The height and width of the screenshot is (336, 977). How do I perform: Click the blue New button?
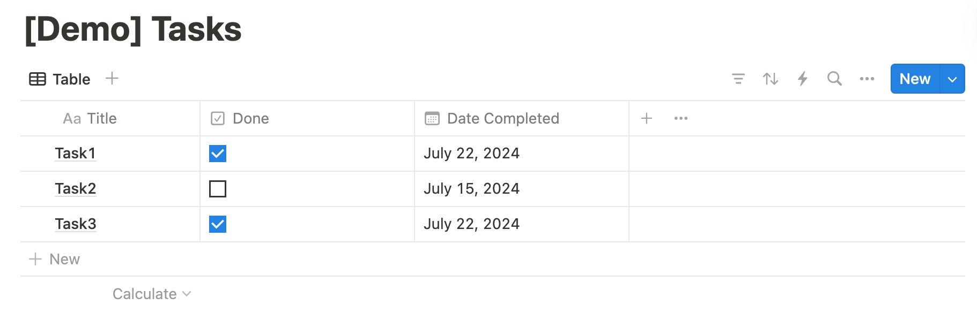915,79
